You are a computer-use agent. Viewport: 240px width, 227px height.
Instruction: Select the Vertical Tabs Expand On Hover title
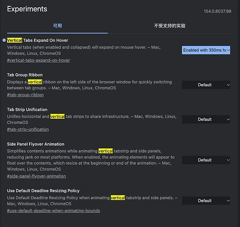[x=38, y=40]
